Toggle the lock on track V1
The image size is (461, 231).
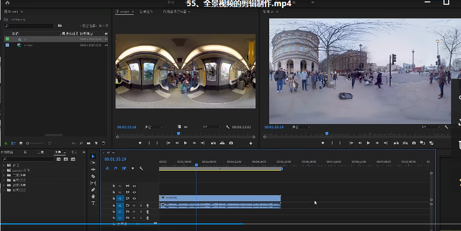click(113, 198)
